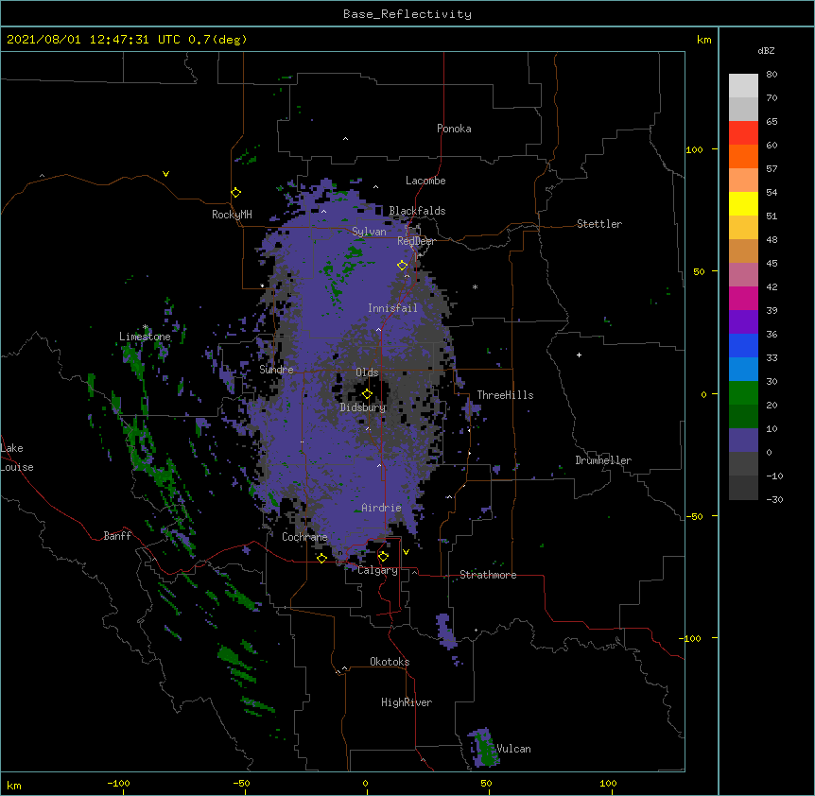Pick the yellow 54-51 dBZ legend swatch

[x=743, y=203]
